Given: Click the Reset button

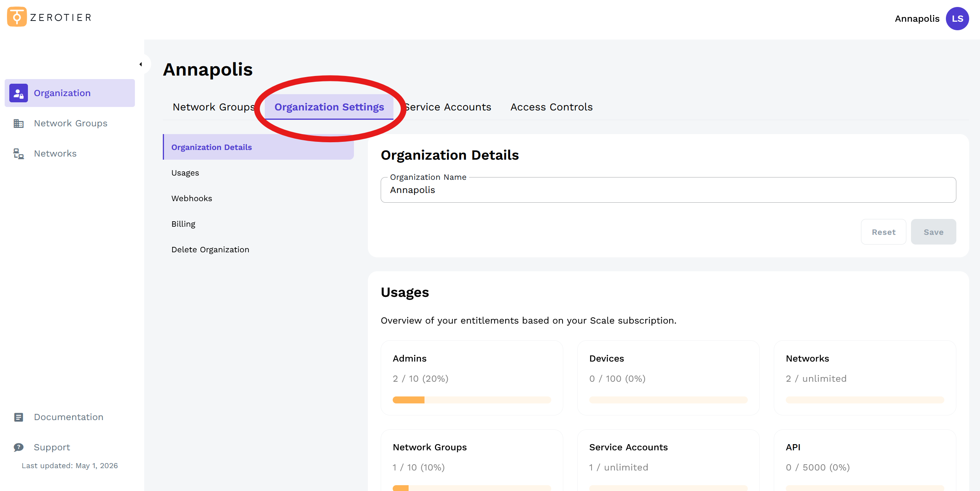Looking at the screenshot, I should [883, 232].
